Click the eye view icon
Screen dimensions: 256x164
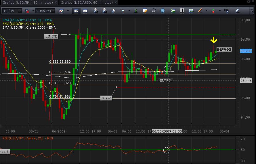coord(154,11)
